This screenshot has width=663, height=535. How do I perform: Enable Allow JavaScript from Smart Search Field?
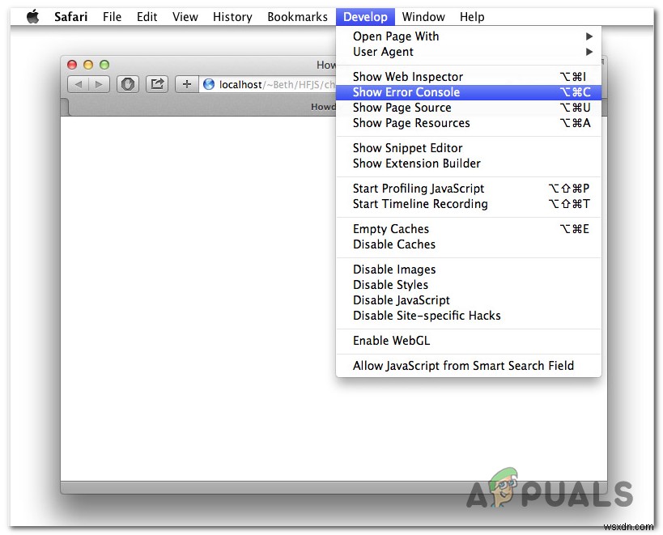[462, 366]
